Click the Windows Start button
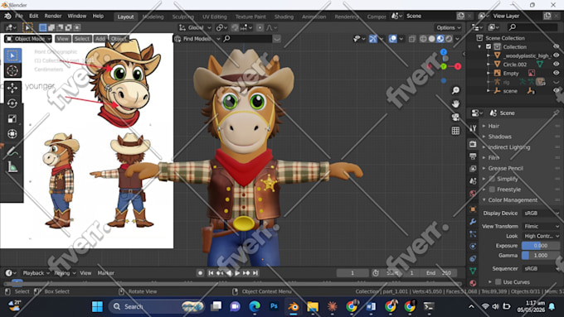The width and height of the screenshot is (564, 317). point(98,306)
